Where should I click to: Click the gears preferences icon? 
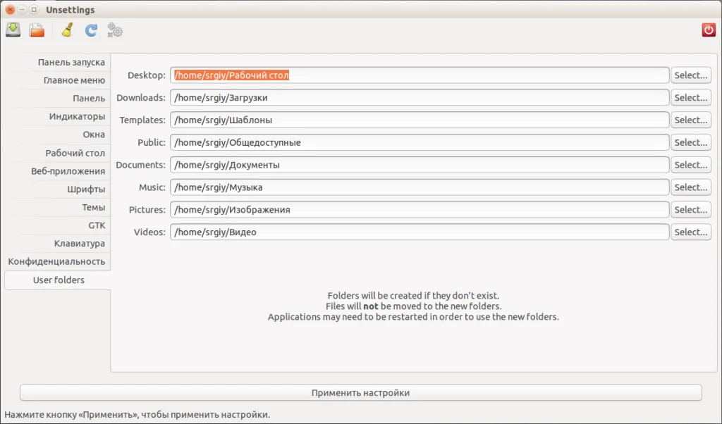point(115,30)
